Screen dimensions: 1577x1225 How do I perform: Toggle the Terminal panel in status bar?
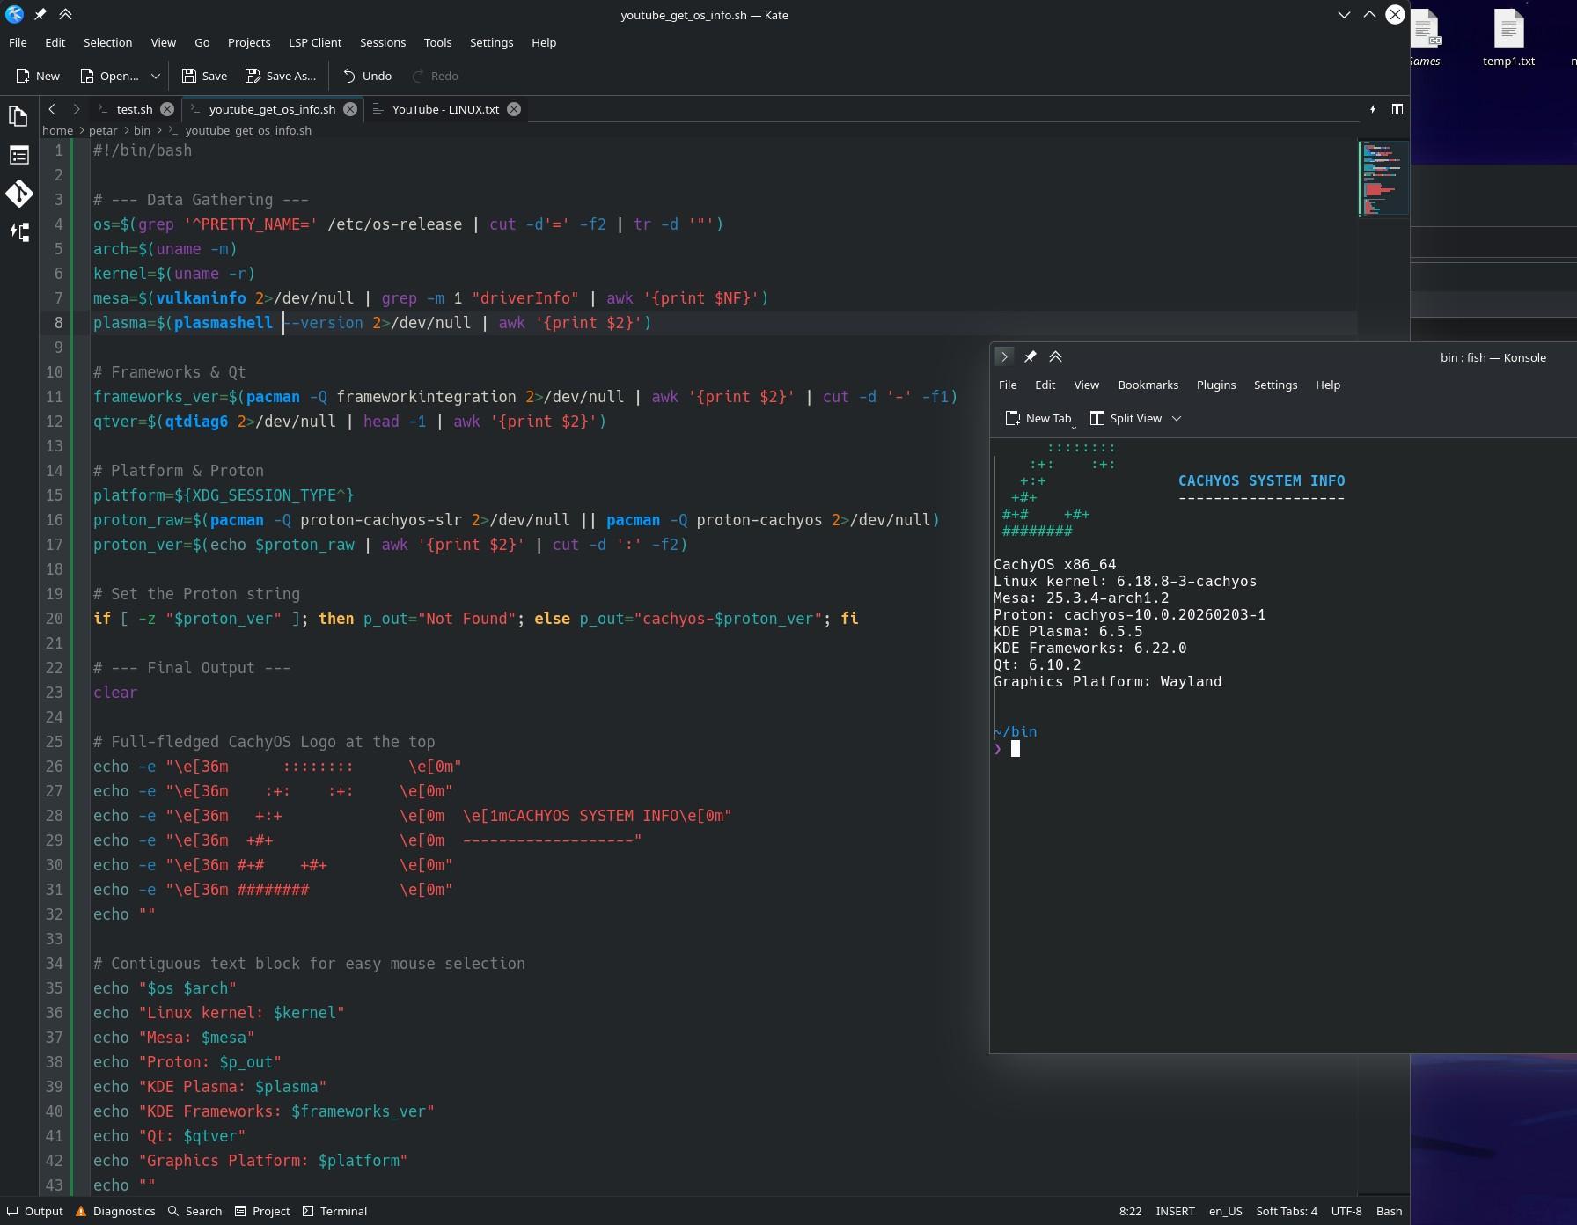pyautogui.click(x=334, y=1211)
